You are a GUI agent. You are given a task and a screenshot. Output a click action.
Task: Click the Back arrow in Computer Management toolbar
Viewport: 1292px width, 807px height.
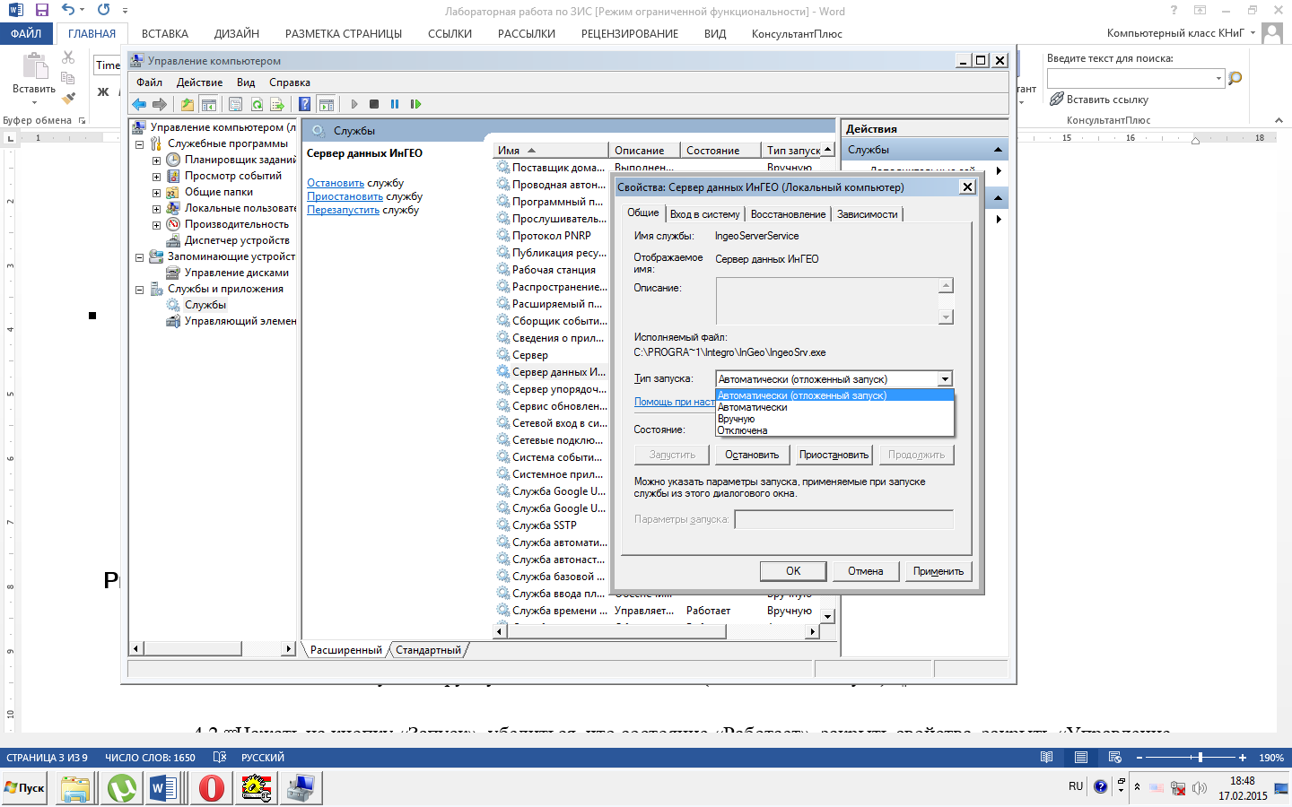[x=139, y=104]
